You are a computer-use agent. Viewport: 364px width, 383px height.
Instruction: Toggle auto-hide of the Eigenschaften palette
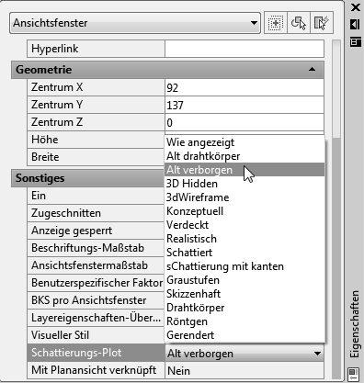click(355, 24)
